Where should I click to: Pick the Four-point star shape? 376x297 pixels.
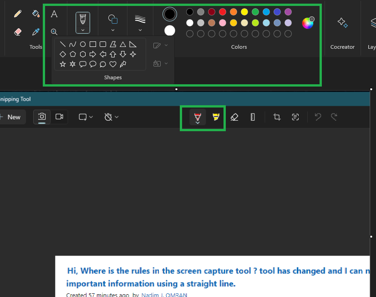[x=133, y=54]
